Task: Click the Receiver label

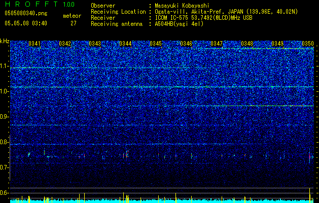Action: [103, 18]
